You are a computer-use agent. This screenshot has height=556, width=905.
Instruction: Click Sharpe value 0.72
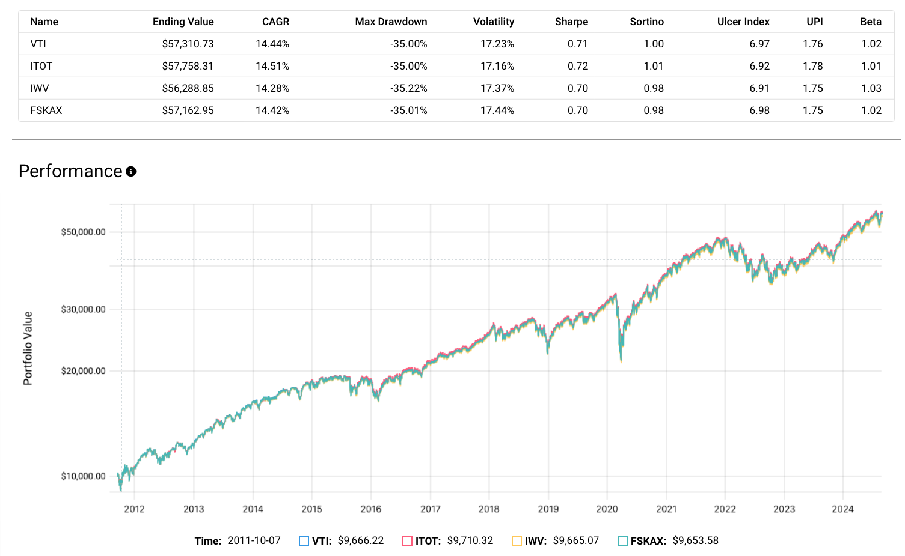tap(578, 66)
